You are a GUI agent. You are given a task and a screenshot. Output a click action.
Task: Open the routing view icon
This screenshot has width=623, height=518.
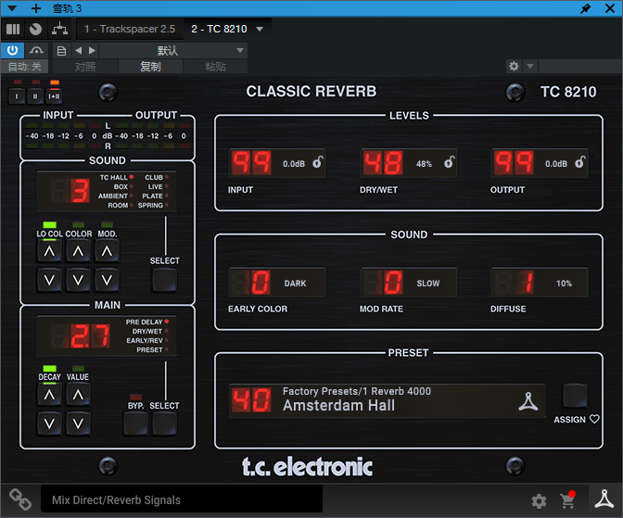[59, 29]
